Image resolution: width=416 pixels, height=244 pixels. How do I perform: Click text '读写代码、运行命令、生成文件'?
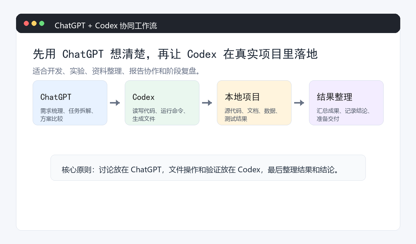coord(160,115)
